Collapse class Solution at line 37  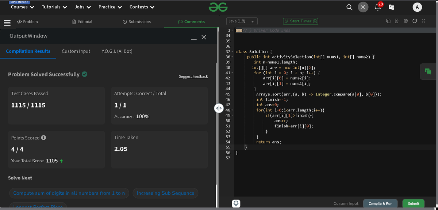click(232, 52)
